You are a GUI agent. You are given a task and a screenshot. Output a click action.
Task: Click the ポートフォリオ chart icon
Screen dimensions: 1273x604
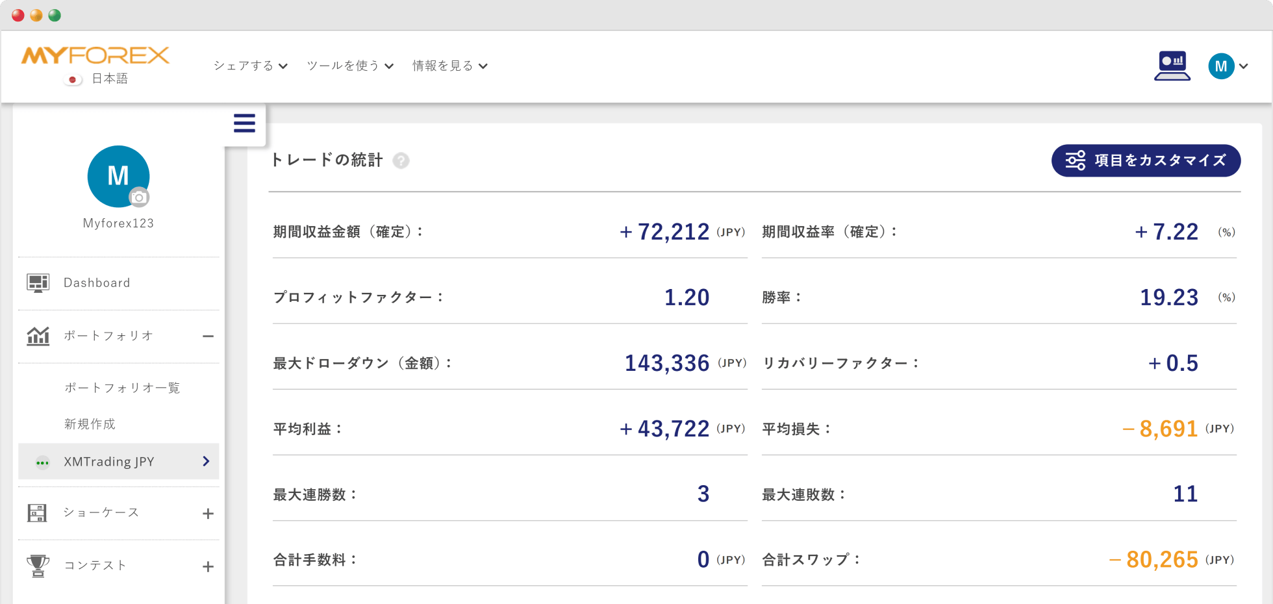38,336
